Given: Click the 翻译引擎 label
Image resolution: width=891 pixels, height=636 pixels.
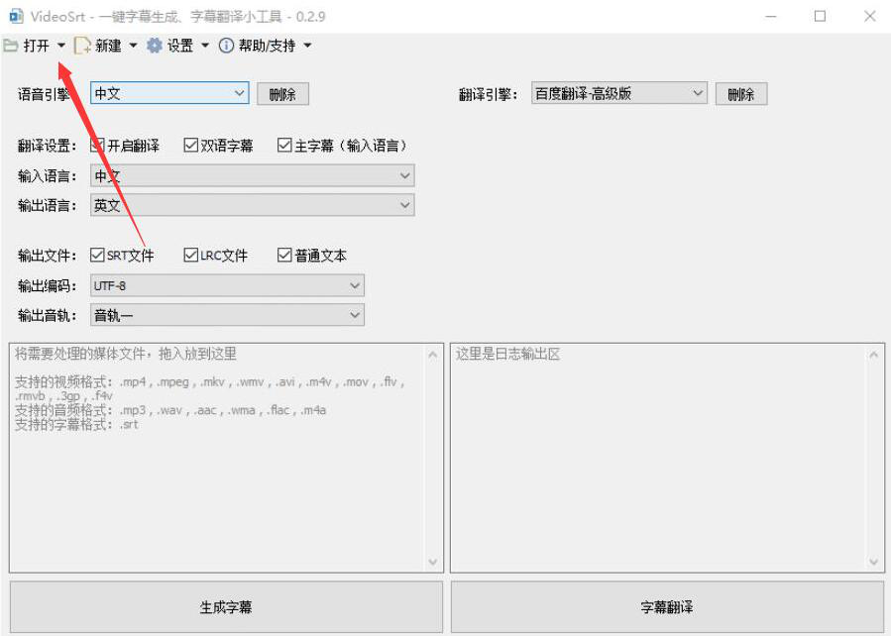Looking at the screenshot, I should tap(489, 94).
